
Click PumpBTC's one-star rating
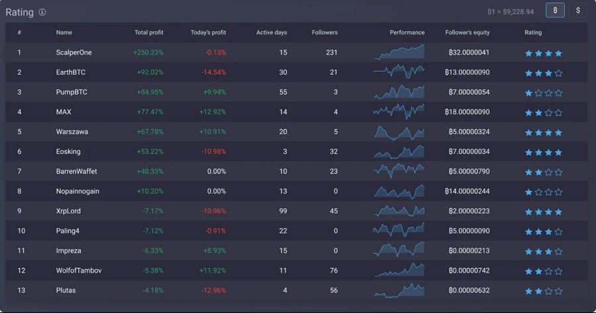[x=544, y=93]
